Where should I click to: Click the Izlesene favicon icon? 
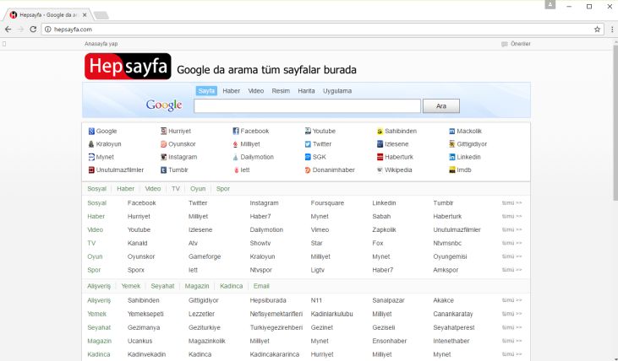[x=380, y=144]
